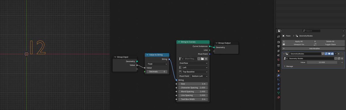Browse node groups with the node tree dropdown
This screenshot has height=110, width=346.
286,58
